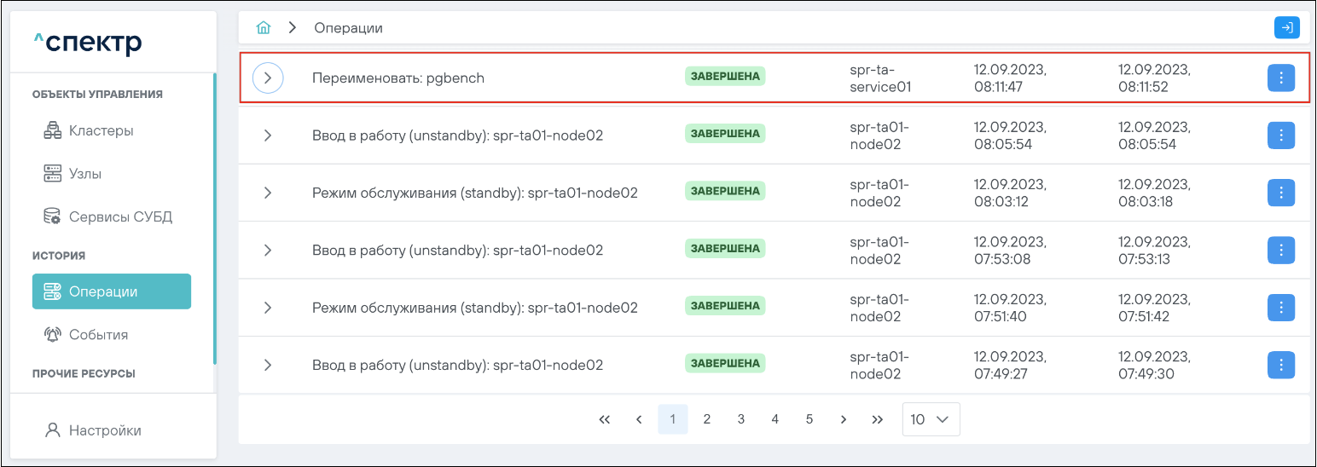Click the home icon in breadcrumb

[264, 28]
